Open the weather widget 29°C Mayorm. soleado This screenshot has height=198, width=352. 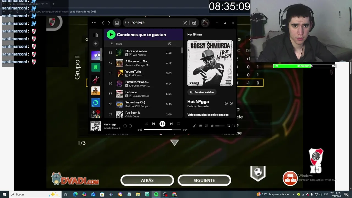[x=272, y=194]
